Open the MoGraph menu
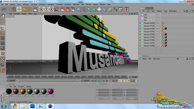The width and height of the screenshot is (194, 109). click(76, 4)
